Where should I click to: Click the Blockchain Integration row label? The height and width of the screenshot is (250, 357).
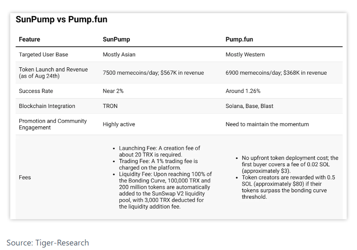(x=47, y=106)
